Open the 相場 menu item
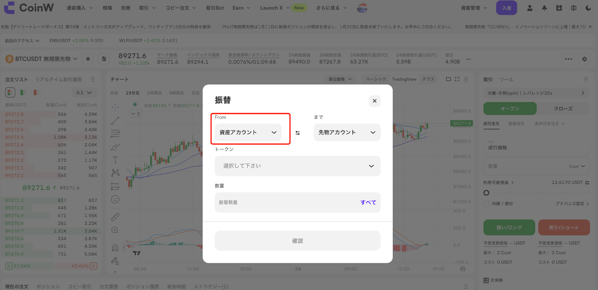The height and width of the screenshot is (290, 598). click(x=107, y=8)
